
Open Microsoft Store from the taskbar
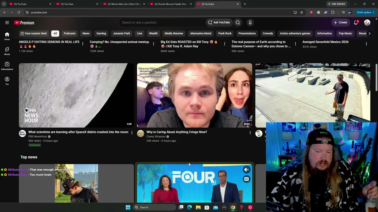tap(207, 207)
